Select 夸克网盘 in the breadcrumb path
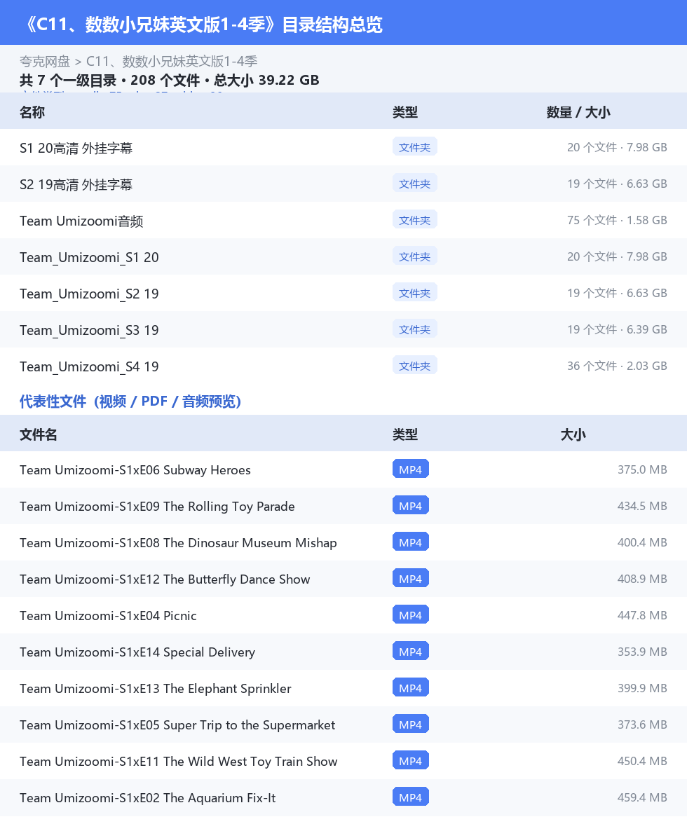The width and height of the screenshot is (687, 838). [45, 62]
